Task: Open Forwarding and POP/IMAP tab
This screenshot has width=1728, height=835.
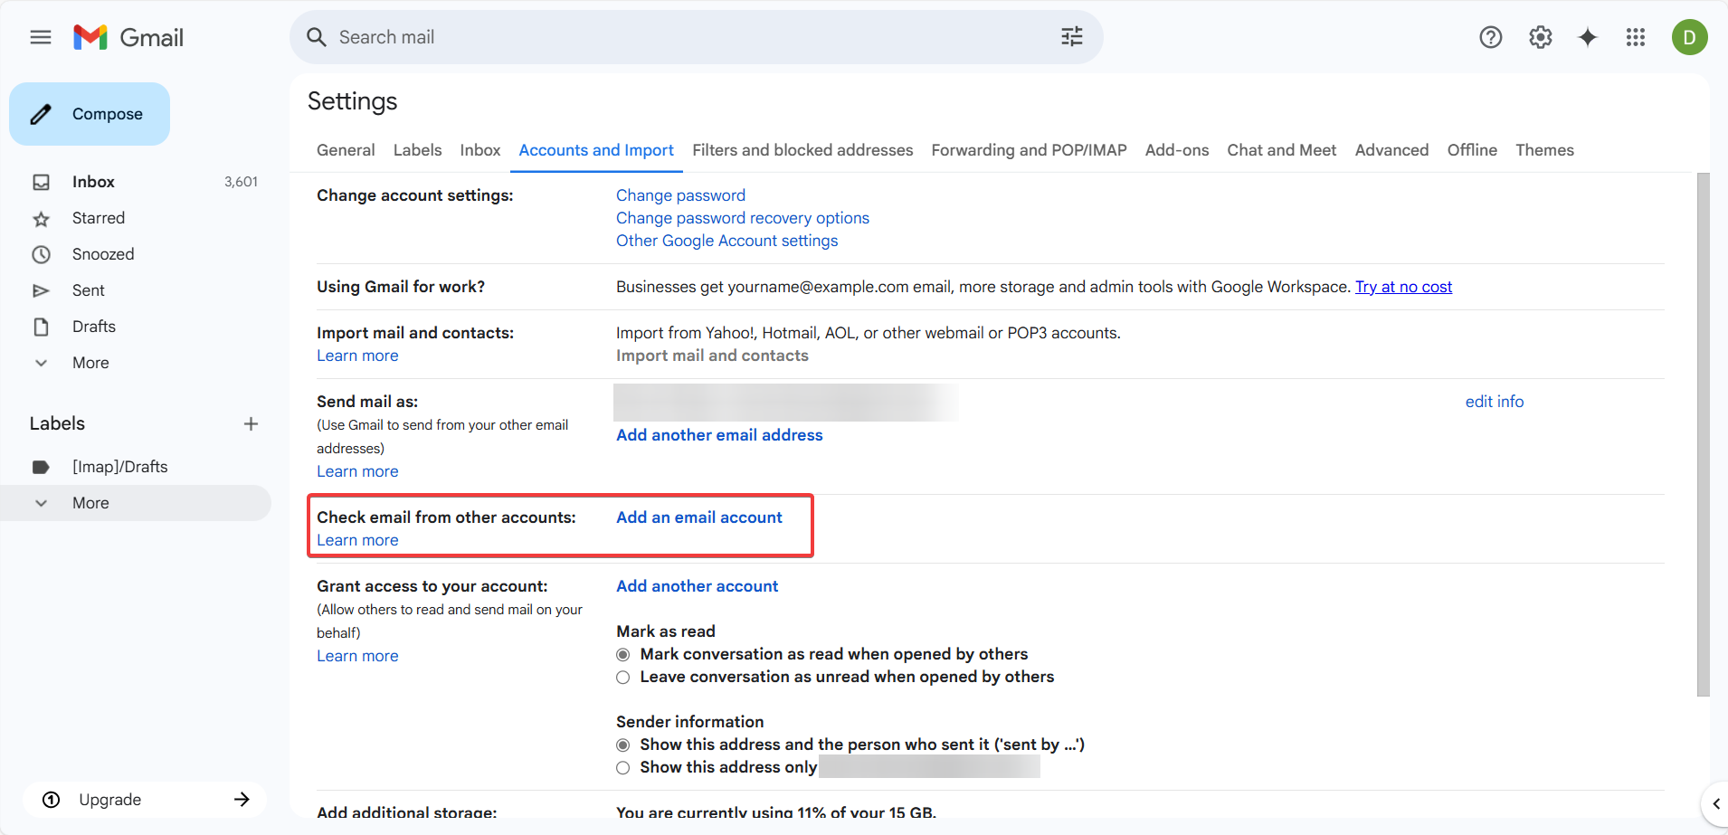Action: point(1029,150)
